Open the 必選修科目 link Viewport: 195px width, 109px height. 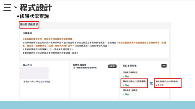tap(44, 82)
